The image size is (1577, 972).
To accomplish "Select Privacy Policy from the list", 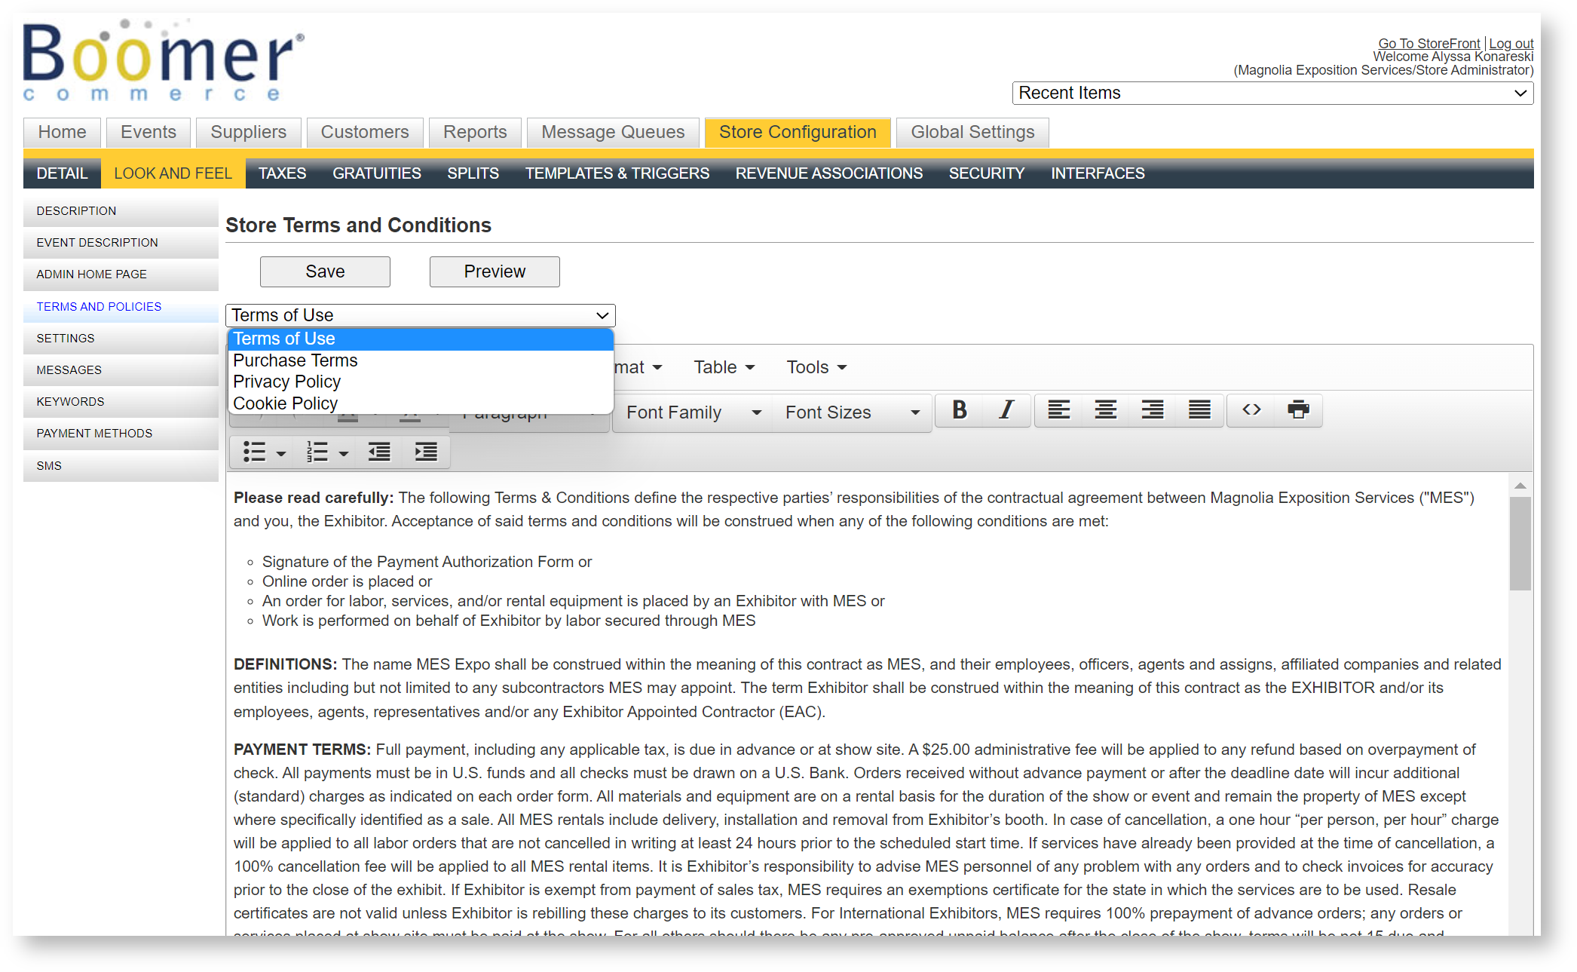I will click(x=286, y=382).
